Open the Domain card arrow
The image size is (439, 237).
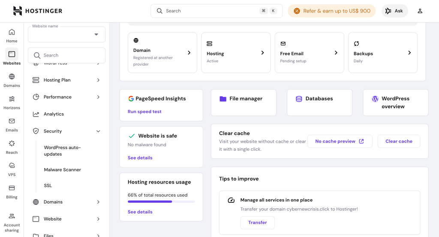coord(189,53)
